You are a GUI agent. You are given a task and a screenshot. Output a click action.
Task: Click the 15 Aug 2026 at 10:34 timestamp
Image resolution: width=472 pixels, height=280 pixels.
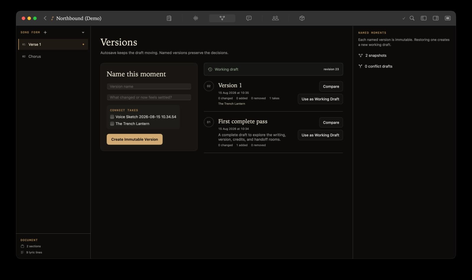233,129
